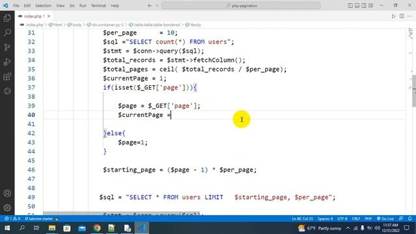This screenshot has height=234, width=416.
Task: Open Manage settings gear
Action: point(7,207)
